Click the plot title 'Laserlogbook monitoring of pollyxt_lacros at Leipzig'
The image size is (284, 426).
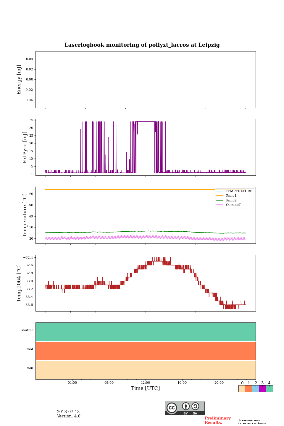pos(142,45)
